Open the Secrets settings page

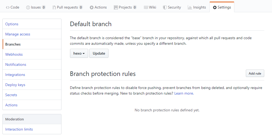click(x=11, y=95)
